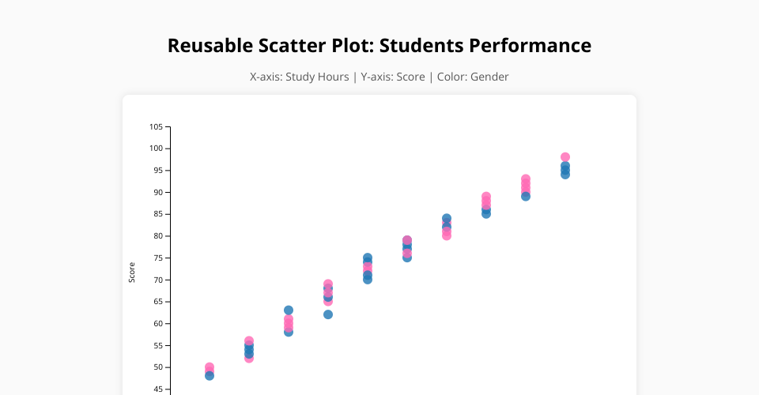Select the pink dot at score 56
Viewport: 759px width, 395px height.
(249, 340)
